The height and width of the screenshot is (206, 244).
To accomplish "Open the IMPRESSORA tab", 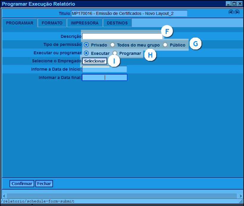I will pyautogui.click(x=85, y=23).
